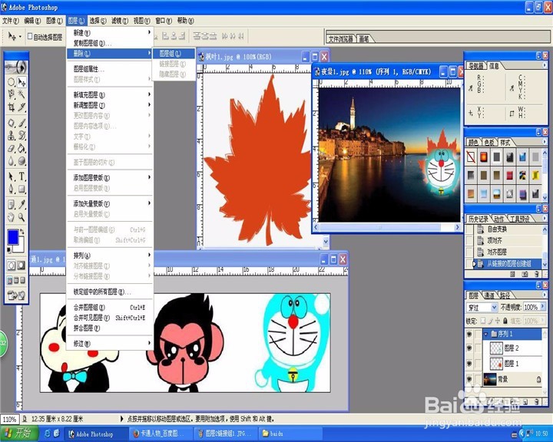The height and width of the screenshot is (442, 553).
Task: Toggle link box beside 图层 2
Action: pos(478,348)
